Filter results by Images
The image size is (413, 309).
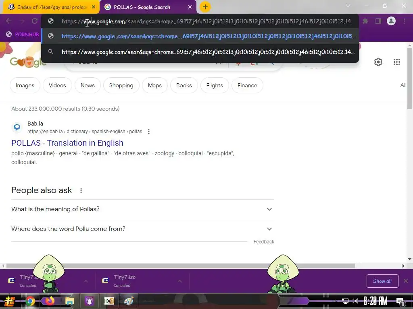(25, 85)
